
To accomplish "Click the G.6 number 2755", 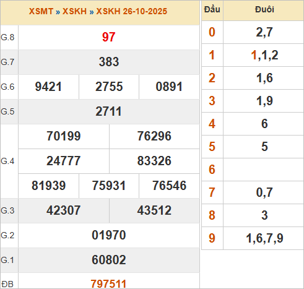I will [x=109, y=87].
